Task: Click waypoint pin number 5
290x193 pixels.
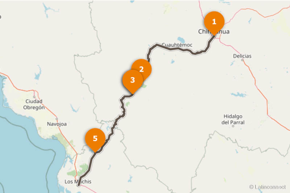Action: click(95, 139)
